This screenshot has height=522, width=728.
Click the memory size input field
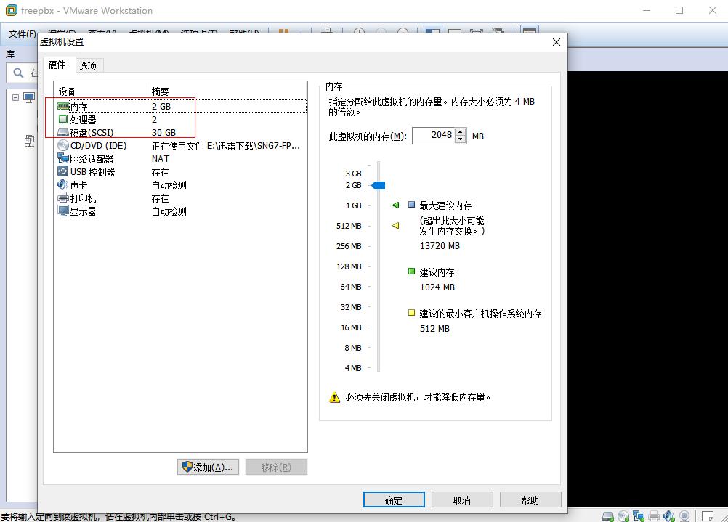coord(434,136)
